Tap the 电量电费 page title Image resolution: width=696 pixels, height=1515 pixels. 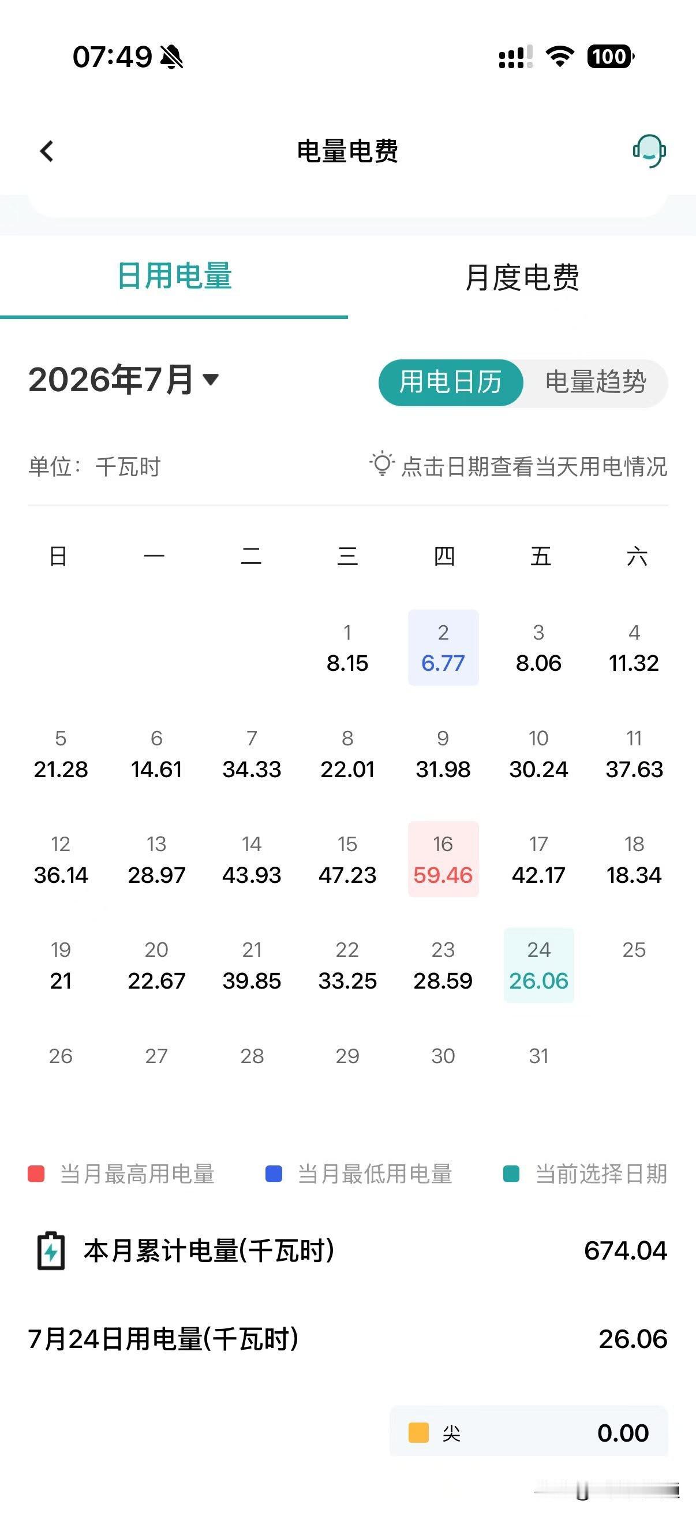(x=347, y=151)
